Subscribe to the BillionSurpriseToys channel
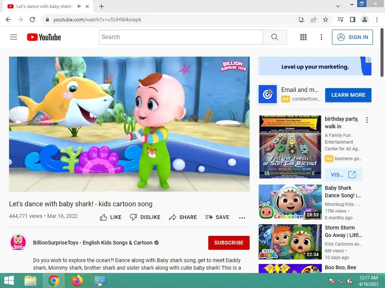The height and width of the screenshot is (288, 385). [229, 243]
